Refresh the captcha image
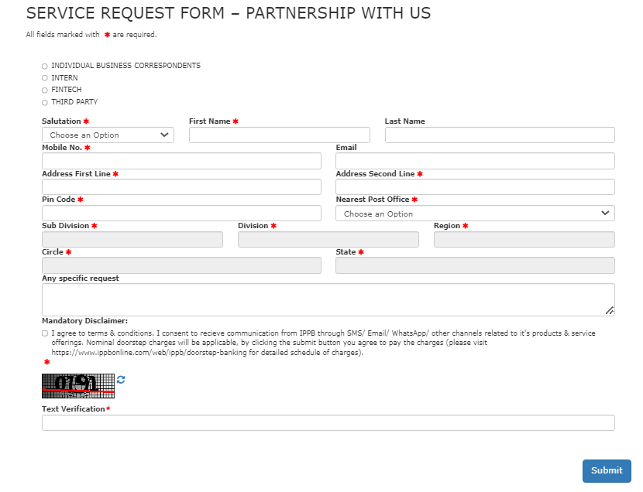The width and height of the screenshot is (643, 492). [122, 381]
